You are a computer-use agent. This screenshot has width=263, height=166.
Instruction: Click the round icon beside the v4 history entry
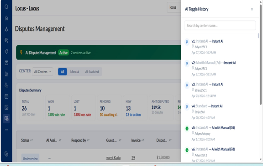(x=187, y=107)
